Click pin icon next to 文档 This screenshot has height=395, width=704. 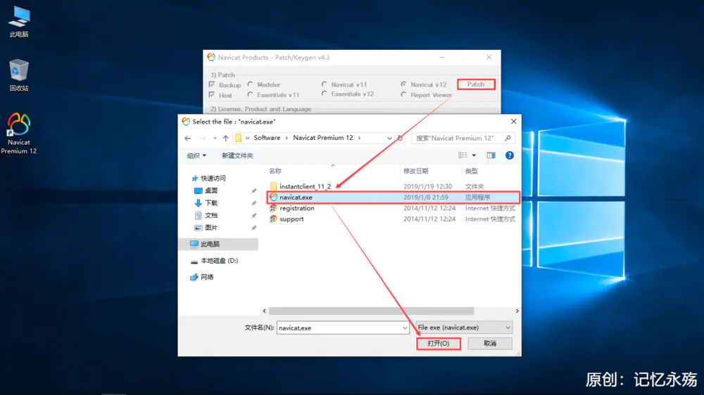pyautogui.click(x=253, y=216)
